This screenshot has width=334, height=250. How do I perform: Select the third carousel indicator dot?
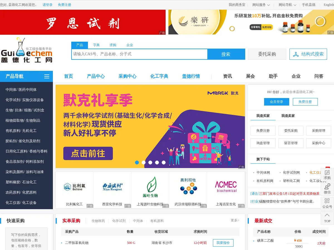click(150, 162)
